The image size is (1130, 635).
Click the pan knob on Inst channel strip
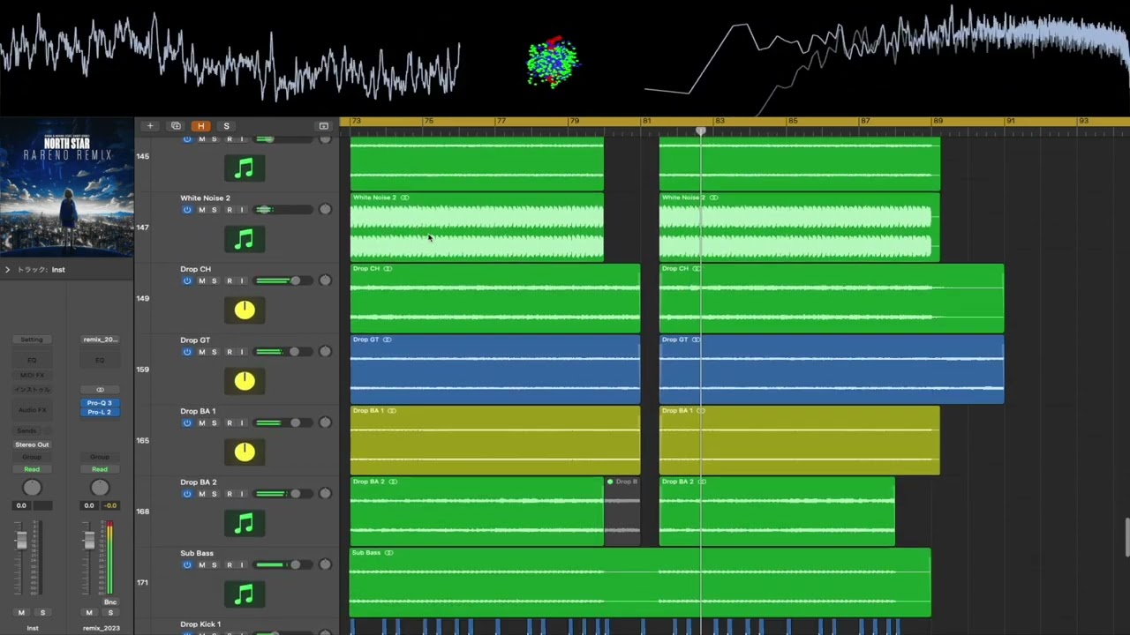pyautogui.click(x=32, y=488)
